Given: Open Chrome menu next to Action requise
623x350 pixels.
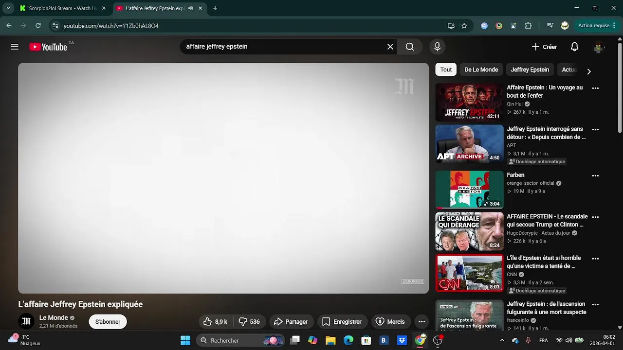Looking at the screenshot, I should [x=613, y=26].
